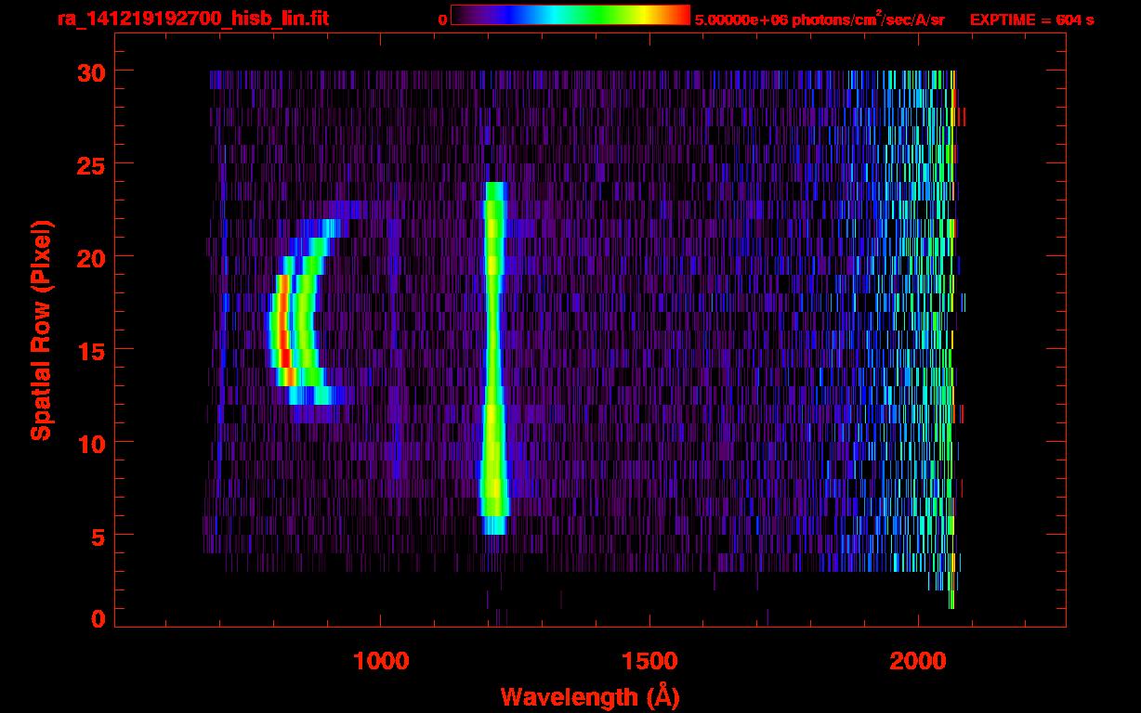The image size is (1141, 713).
Task: Click the EXPTIME = 604 s label
Action: tap(1031, 19)
